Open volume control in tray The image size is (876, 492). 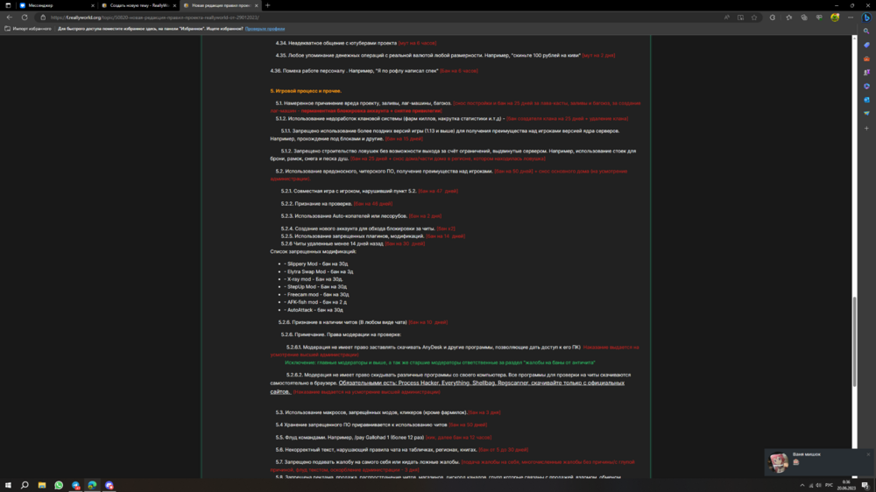(x=818, y=485)
